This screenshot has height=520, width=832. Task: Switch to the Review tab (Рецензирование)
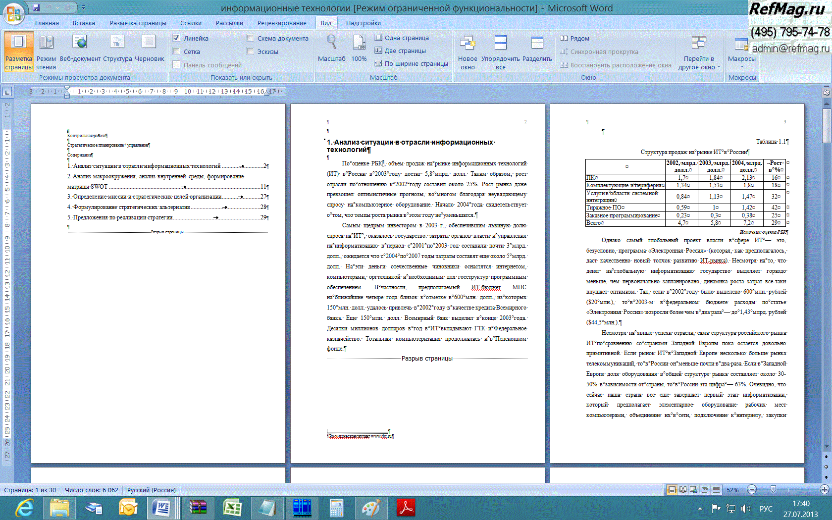point(281,23)
